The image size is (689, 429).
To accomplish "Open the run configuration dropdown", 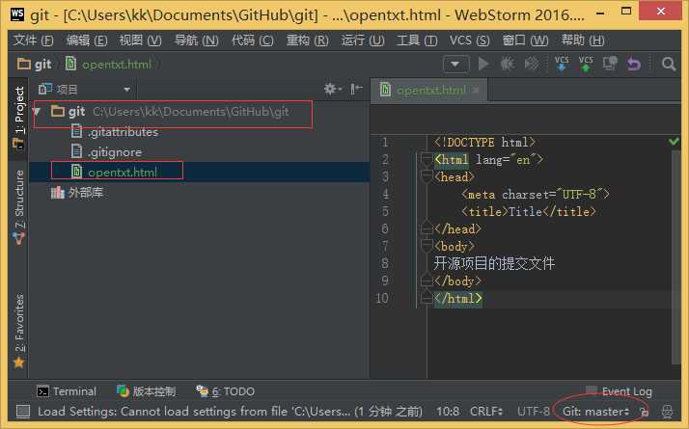I will tap(455, 65).
